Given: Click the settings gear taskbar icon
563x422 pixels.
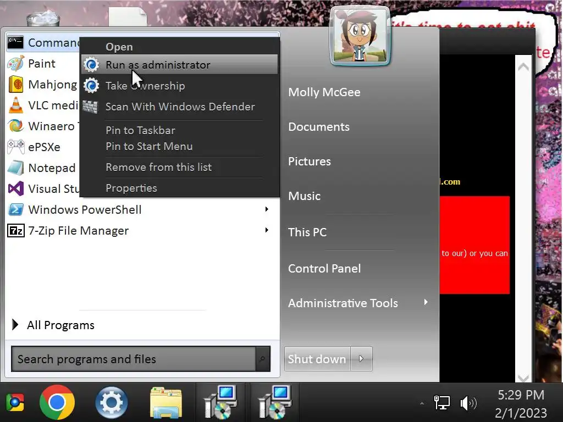Looking at the screenshot, I should pyautogui.click(x=111, y=402).
